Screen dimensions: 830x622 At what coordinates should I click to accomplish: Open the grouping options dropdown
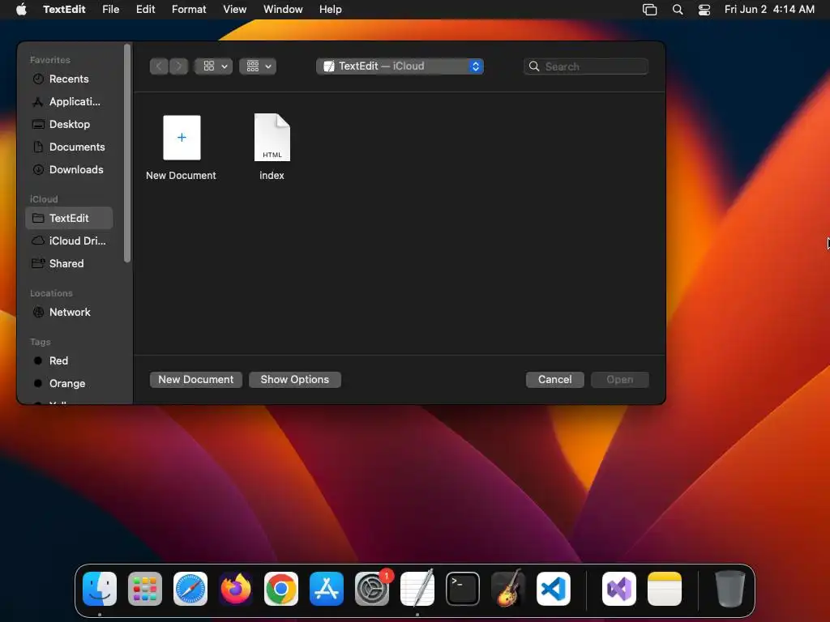(258, 66)
